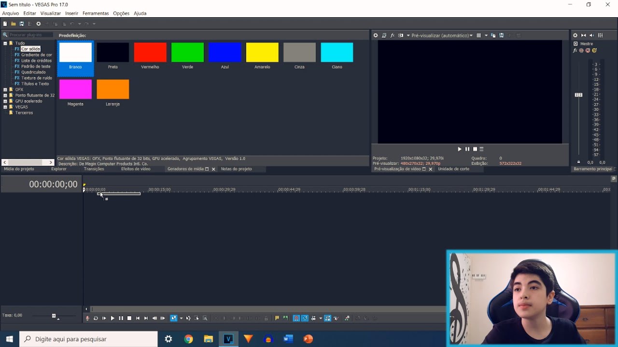Open mixing console icon in Mestre panel
This screenshot has width=618, height=347.
click(601, 35)
